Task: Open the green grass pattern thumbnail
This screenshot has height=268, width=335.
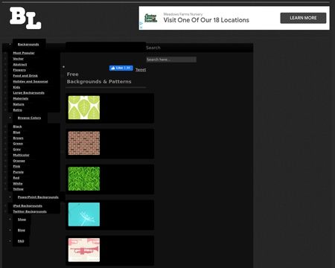Action: pyautogui.click(x=84, y=179)
